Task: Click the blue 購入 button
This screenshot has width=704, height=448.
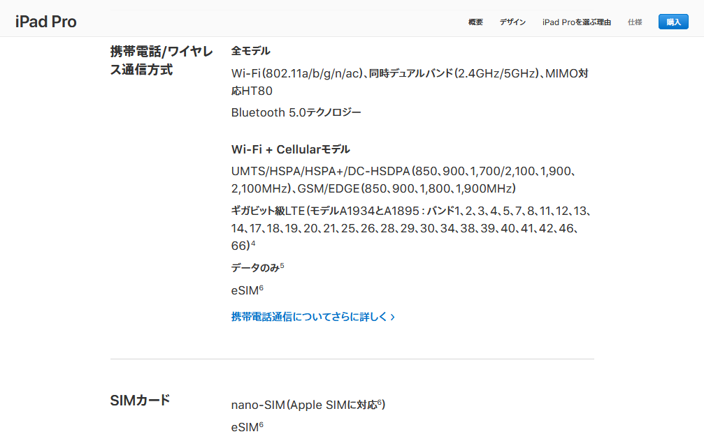Action: coord(673,22)
